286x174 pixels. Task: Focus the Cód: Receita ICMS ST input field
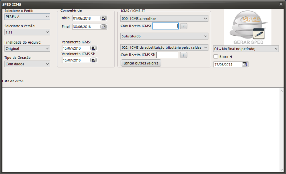click(x=167, y=55)
